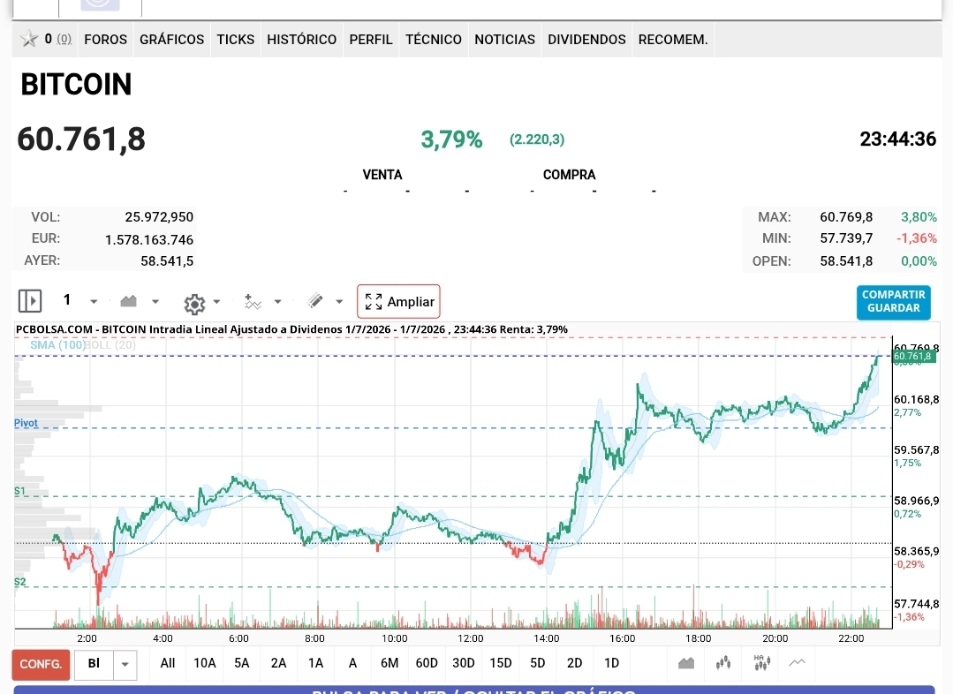Screen dimensions: 953x694
Task: Open chart settings gear icon
Action: tap(194, 303)
